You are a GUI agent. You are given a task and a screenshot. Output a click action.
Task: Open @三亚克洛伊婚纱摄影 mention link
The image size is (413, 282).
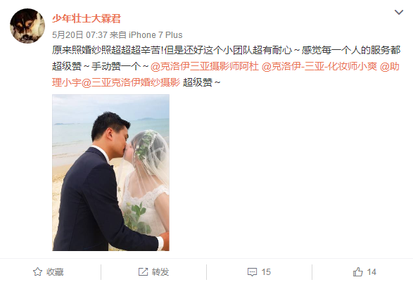point(131,82)
